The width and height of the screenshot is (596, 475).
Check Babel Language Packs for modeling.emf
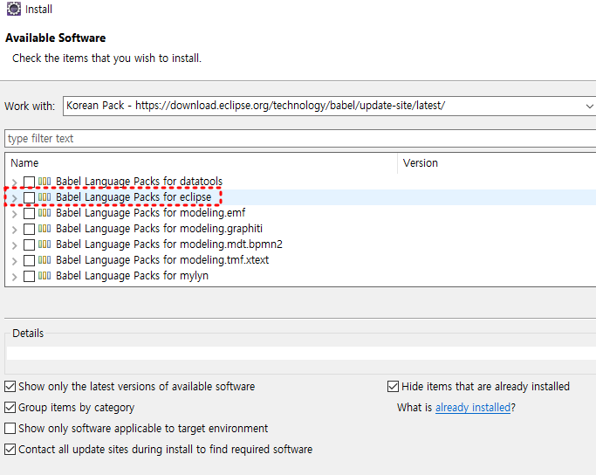pyautogui.click(x=30, y=213)
